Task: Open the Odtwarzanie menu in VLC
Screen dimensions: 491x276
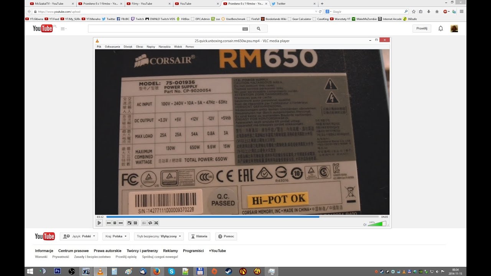Action: point(112,47)
